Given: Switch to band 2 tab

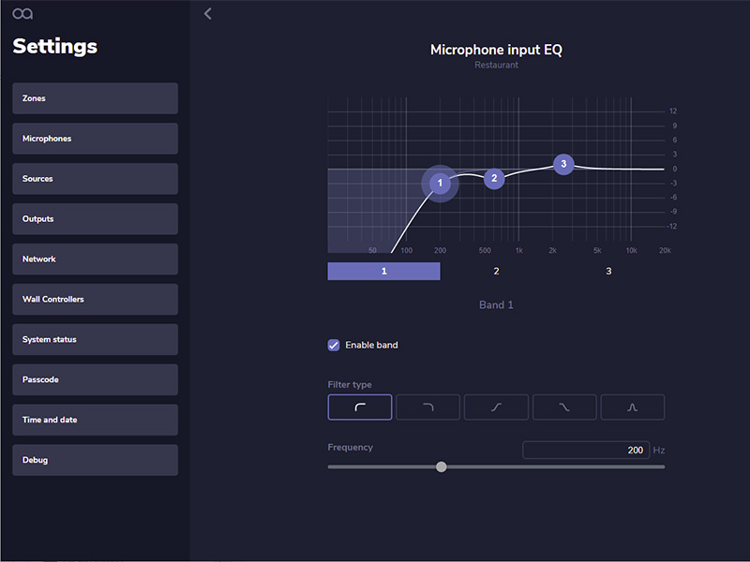Looking at the screenshot, I should [x=496, y=271].
